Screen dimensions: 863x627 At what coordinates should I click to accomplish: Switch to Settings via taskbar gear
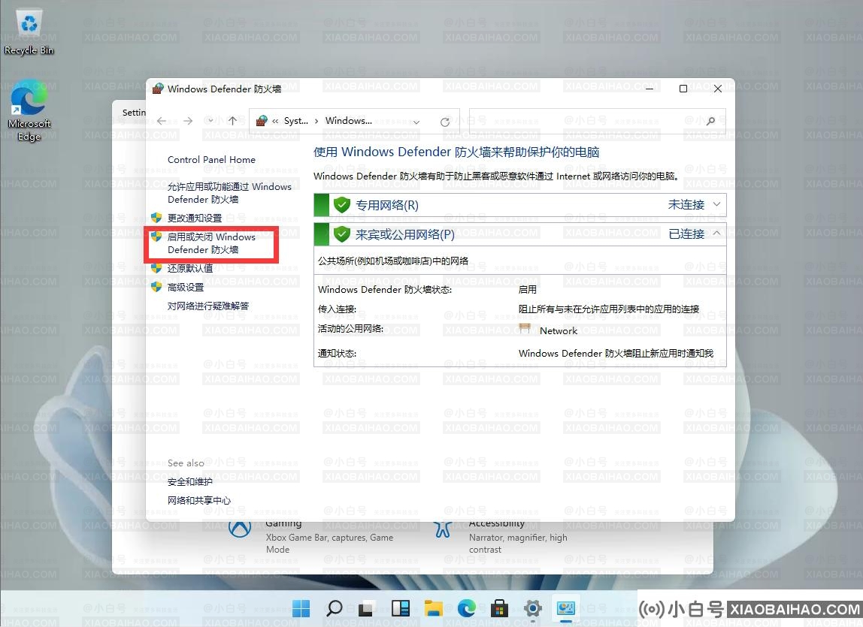coord(532,608)
